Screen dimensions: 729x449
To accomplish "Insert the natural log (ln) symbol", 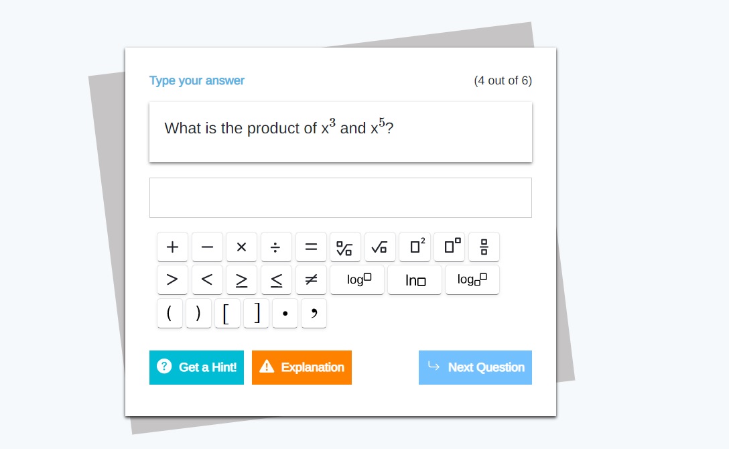I will 415,279.
